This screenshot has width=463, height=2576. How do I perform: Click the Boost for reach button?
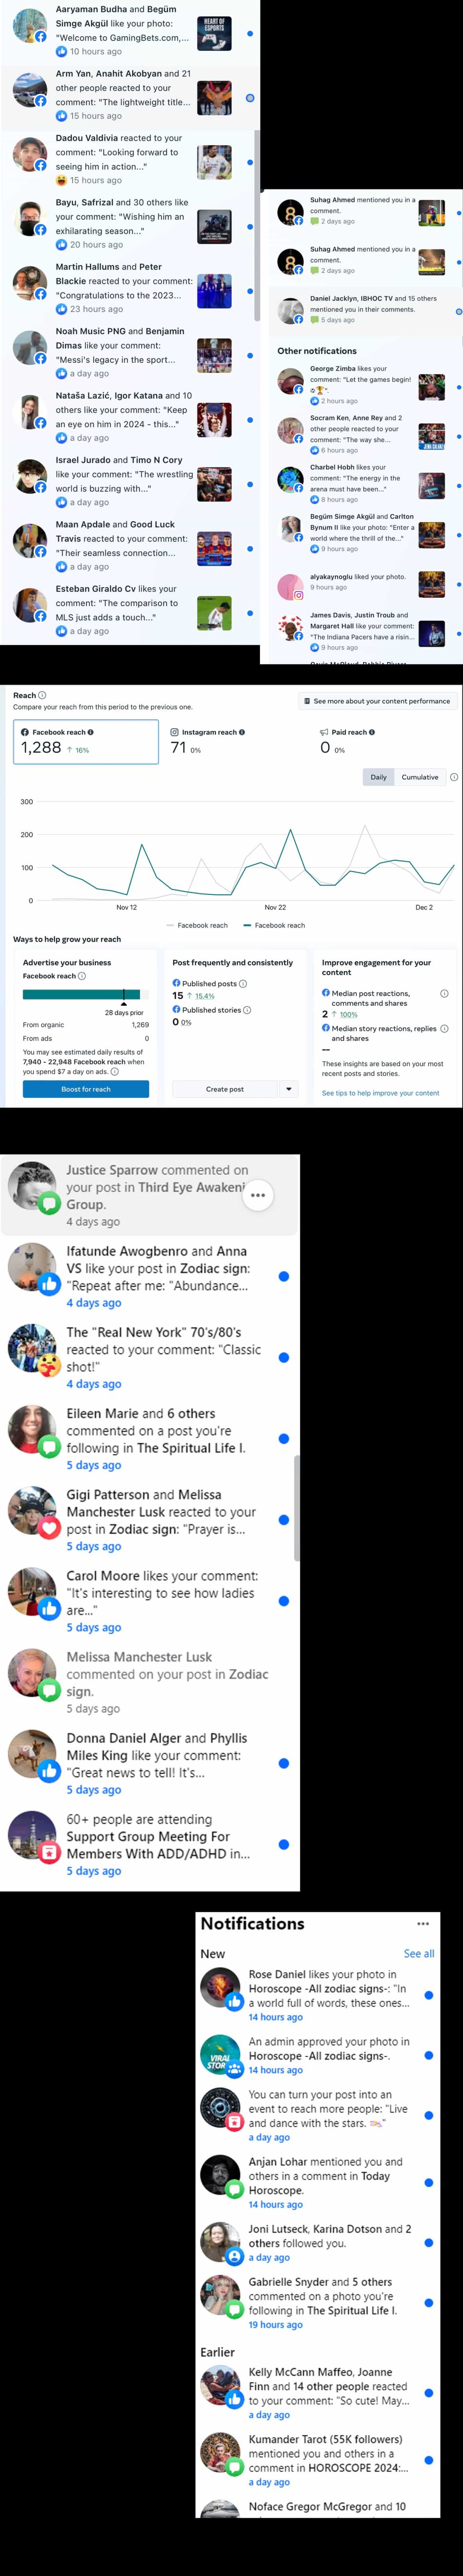pyautogui.click(x=86, y=1089)
